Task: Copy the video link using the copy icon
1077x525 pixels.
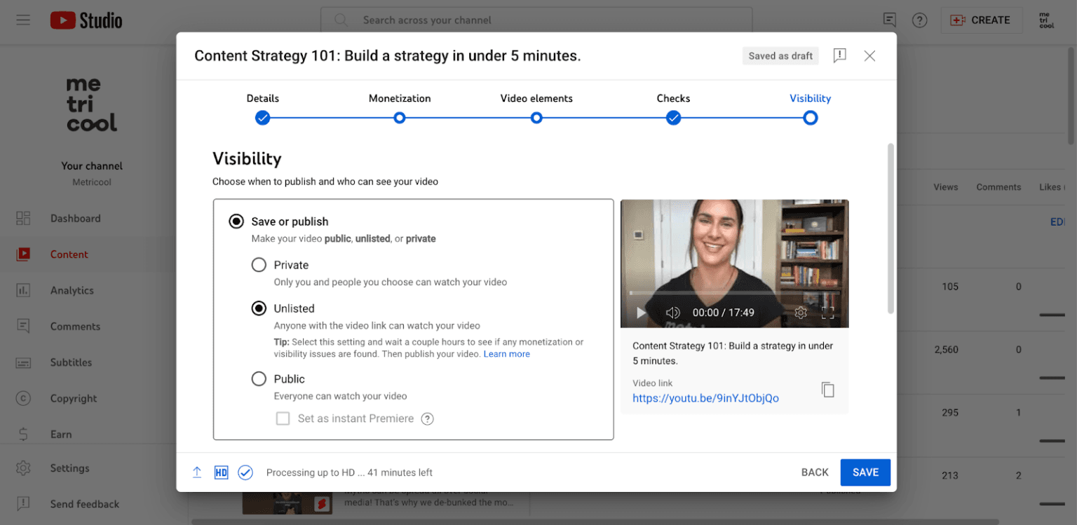Action: tap(827, 390)
